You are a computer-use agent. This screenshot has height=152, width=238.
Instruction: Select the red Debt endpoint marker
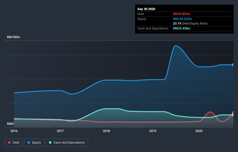[x=233, y=113]
